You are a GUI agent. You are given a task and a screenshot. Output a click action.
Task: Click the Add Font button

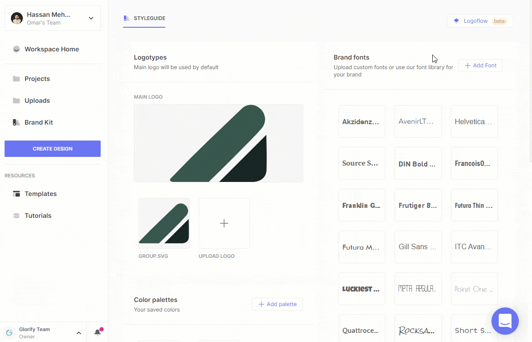[481, 65]
